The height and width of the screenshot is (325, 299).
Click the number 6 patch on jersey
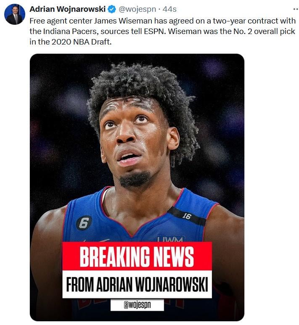[x=84, y=223]
